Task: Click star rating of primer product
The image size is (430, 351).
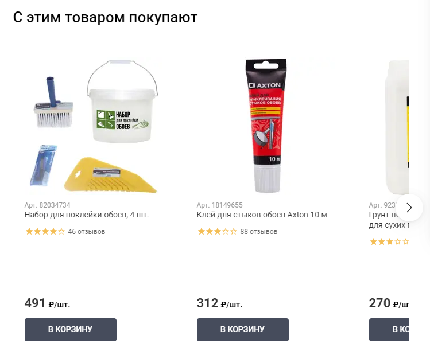Action: coord(389,241)
